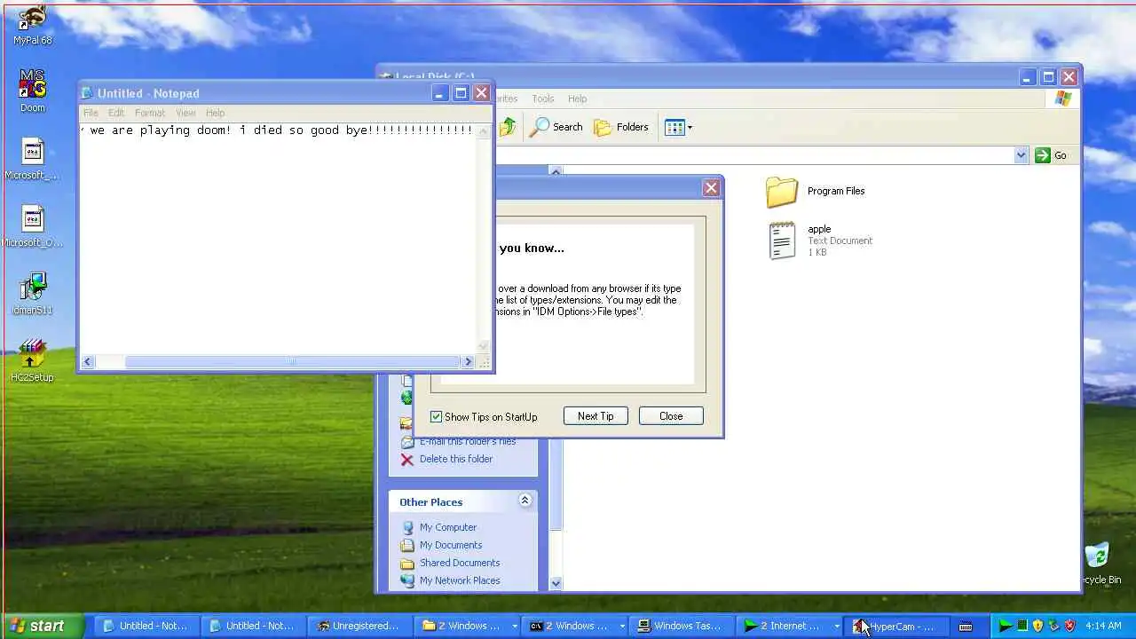This screenshot has width=1136, height=639.
Task: Uncheck Show Tips on StartUp checkbox
Action: click(x=436, y=416)
